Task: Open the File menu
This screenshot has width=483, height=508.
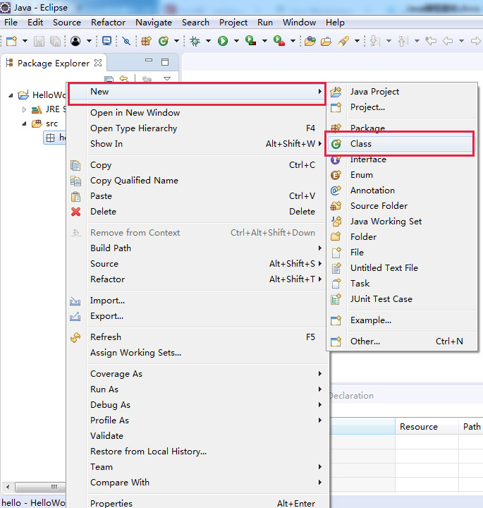Action: [x=11, y=23]
